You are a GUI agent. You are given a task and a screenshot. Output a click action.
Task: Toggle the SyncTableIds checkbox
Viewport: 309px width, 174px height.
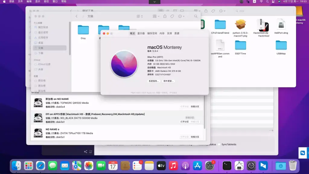[x=219, y=144]
